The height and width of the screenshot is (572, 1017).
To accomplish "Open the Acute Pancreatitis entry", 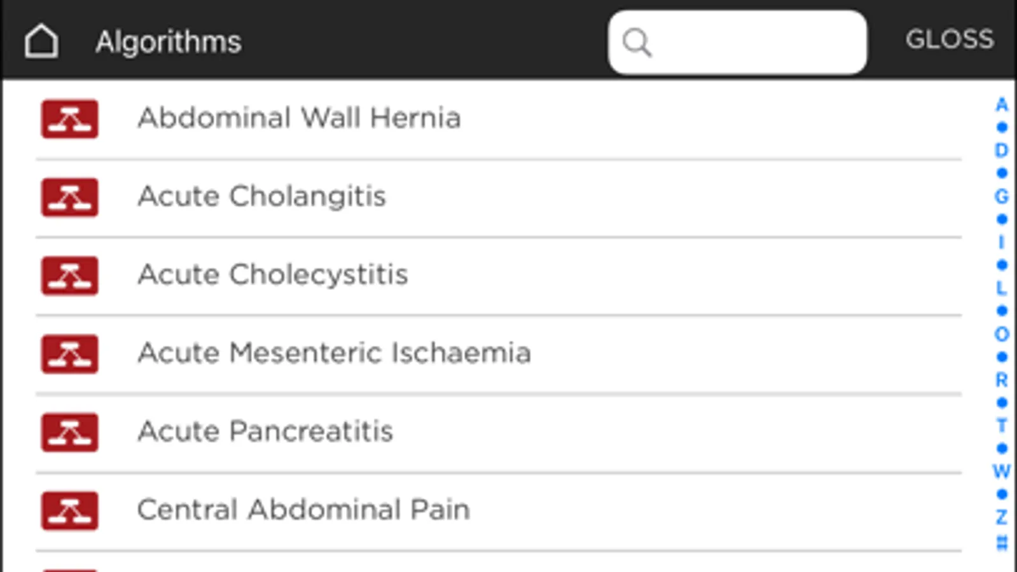I will tap(265, 432).
